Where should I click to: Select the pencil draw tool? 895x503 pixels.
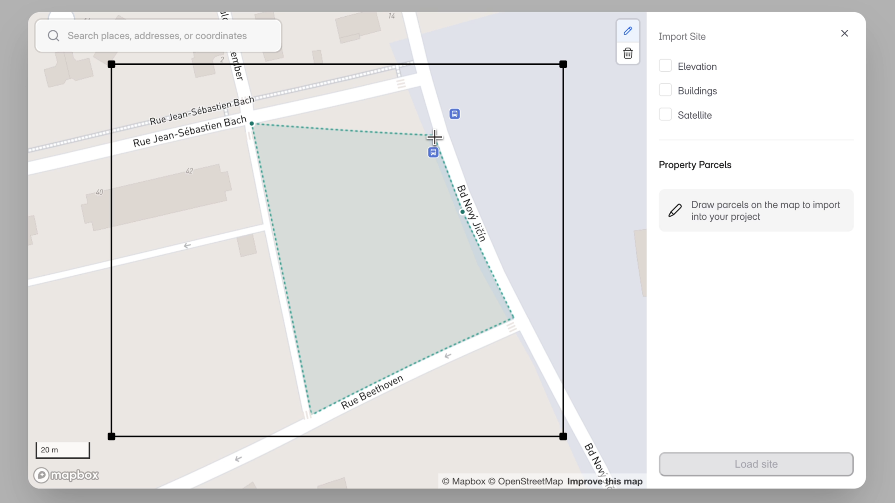pos(628,31)
